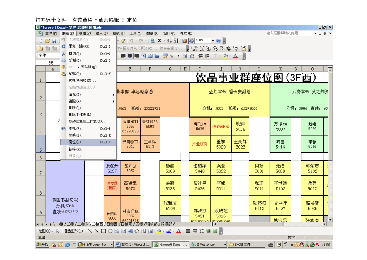
Task: Open the 视图 menu
Action: (x=85, y=34)
